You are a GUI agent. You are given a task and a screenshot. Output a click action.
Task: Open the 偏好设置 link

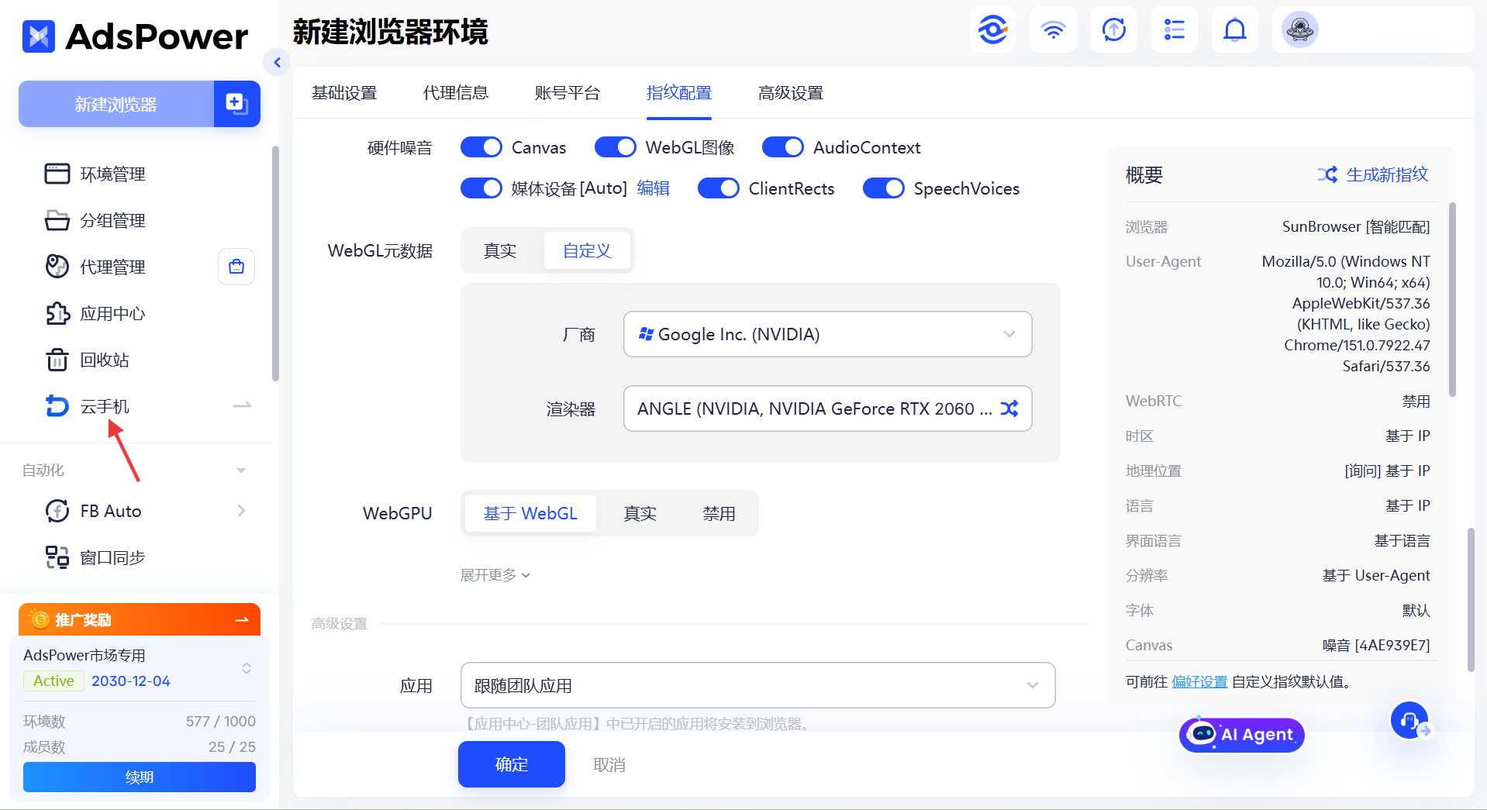coord(1199,681)
